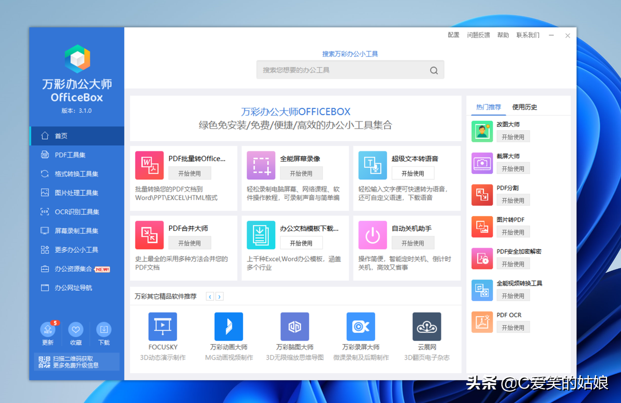
Task: Click the 万彩办公大师OFFICEBOX banner title
Action: point(295,111)
